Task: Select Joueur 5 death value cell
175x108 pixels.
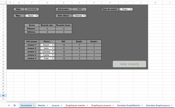Action: pyautogui.click(x=80, y=58)
